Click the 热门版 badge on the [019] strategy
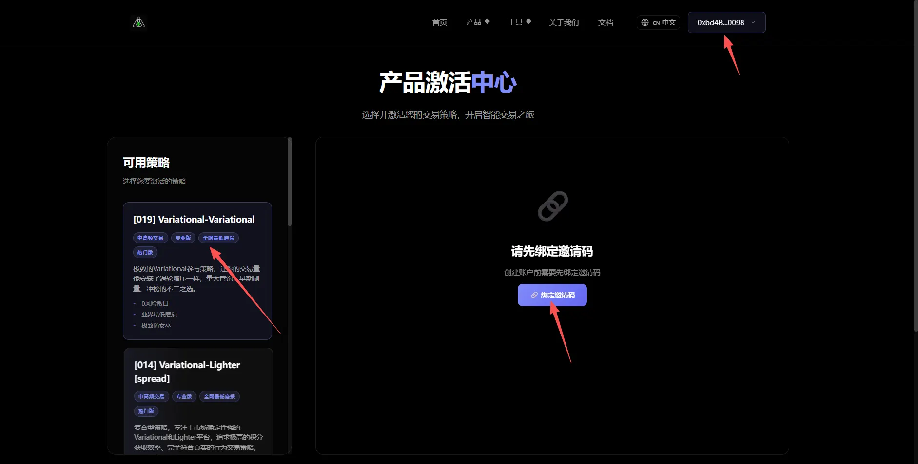This screenshot has height=464, width=918. (x=145, y=252)
